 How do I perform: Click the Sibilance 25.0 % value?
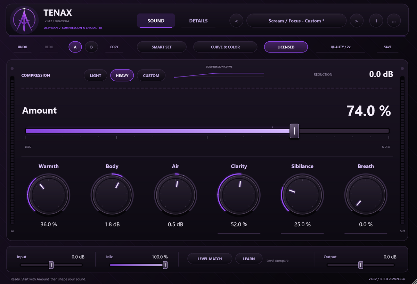coord(302,225)
